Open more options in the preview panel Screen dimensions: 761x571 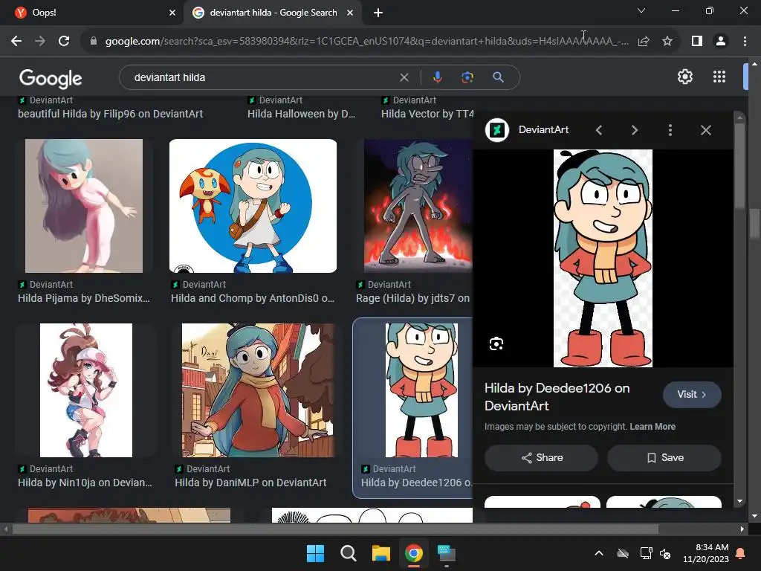tap(670, 130)
